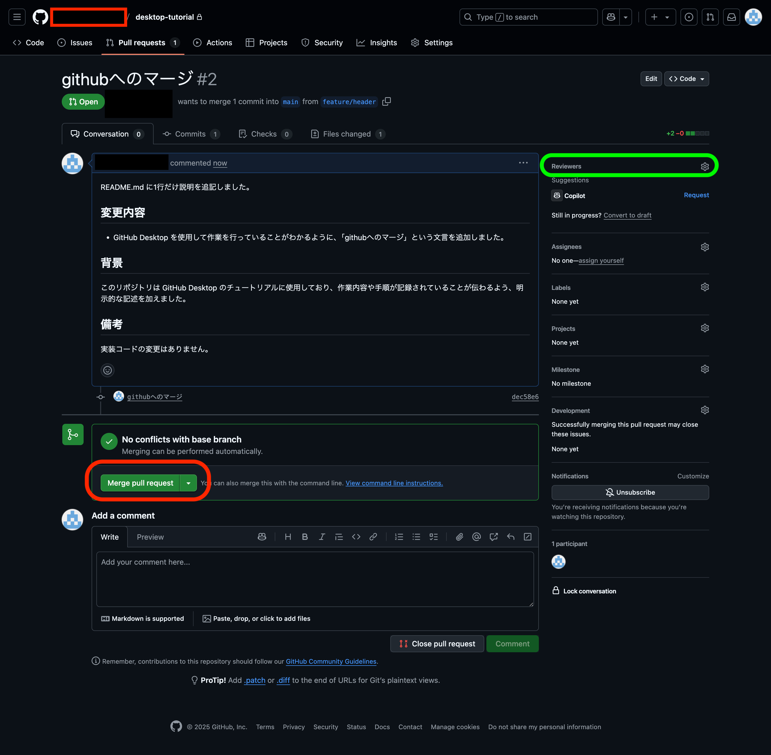Switch to the Commits tab
The width and height of the screenshot is (771, 755).
(191, 134)
